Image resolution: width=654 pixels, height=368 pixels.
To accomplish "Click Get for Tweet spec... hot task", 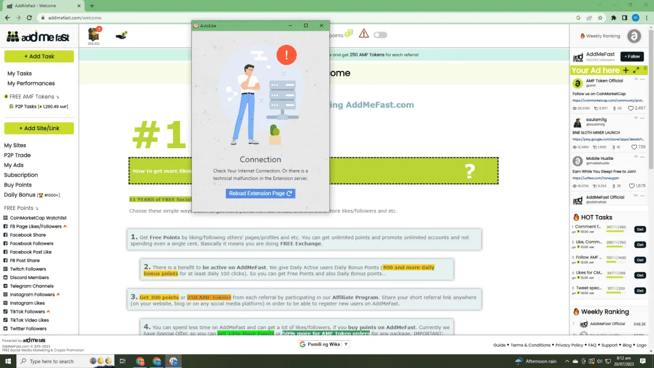I will (x=640, y=291).
